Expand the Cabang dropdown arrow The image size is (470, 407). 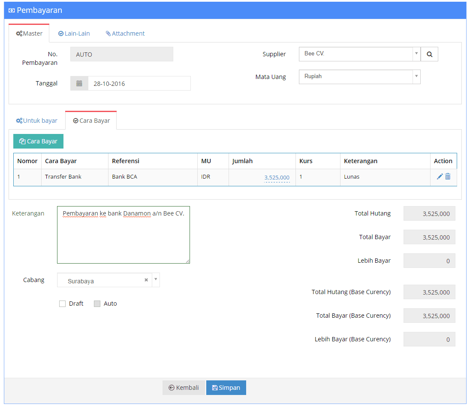pos(156,279)
